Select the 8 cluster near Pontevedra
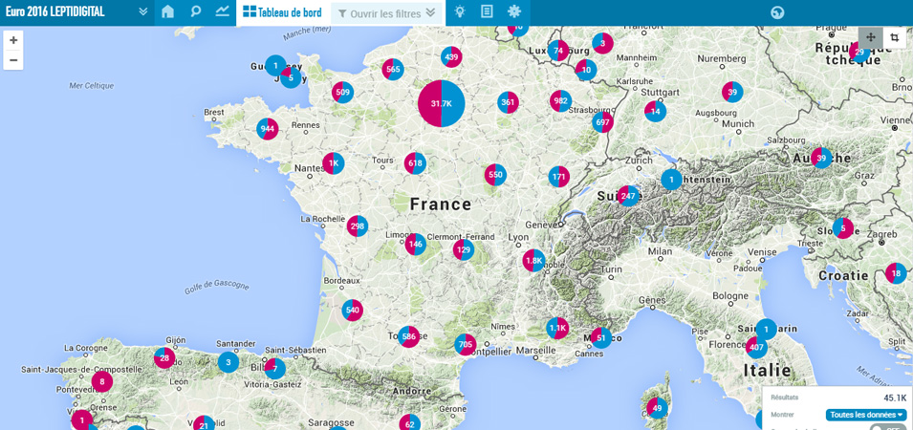 [102, 381]
